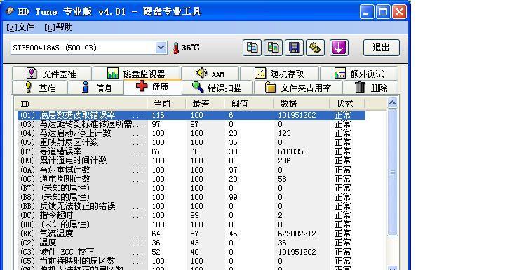Click the thermometer temperature icon
The image size is (505, 270).
[x=175, y=48]
